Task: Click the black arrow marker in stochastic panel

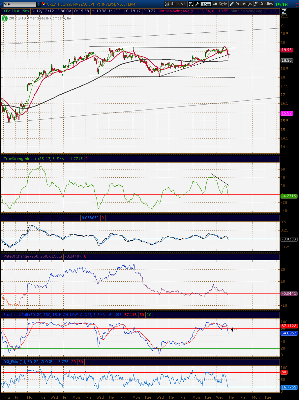Action: tap(234, 329)
